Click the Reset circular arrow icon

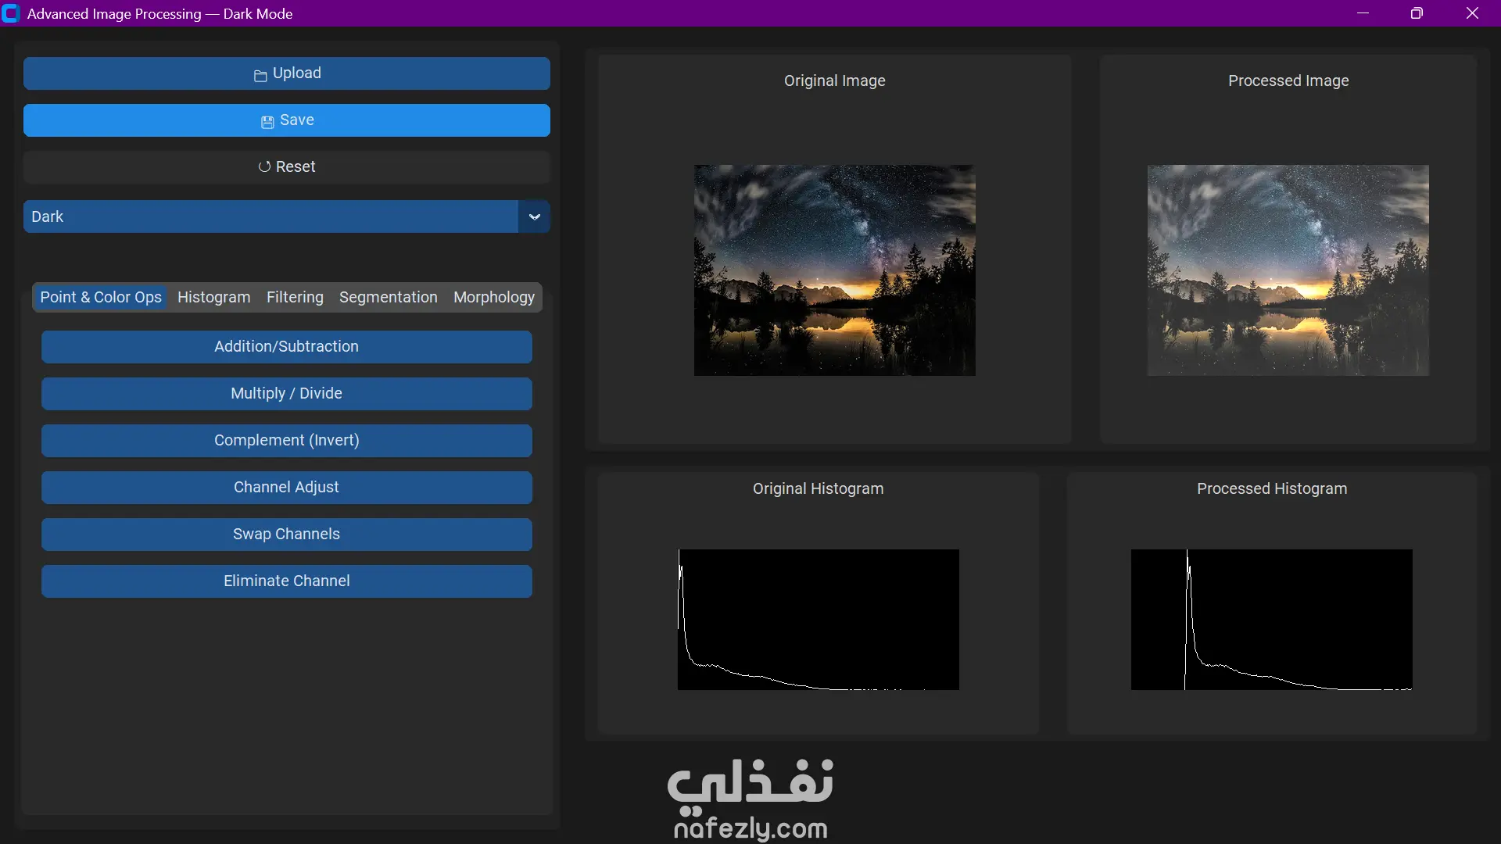click(x=264, y=166)
